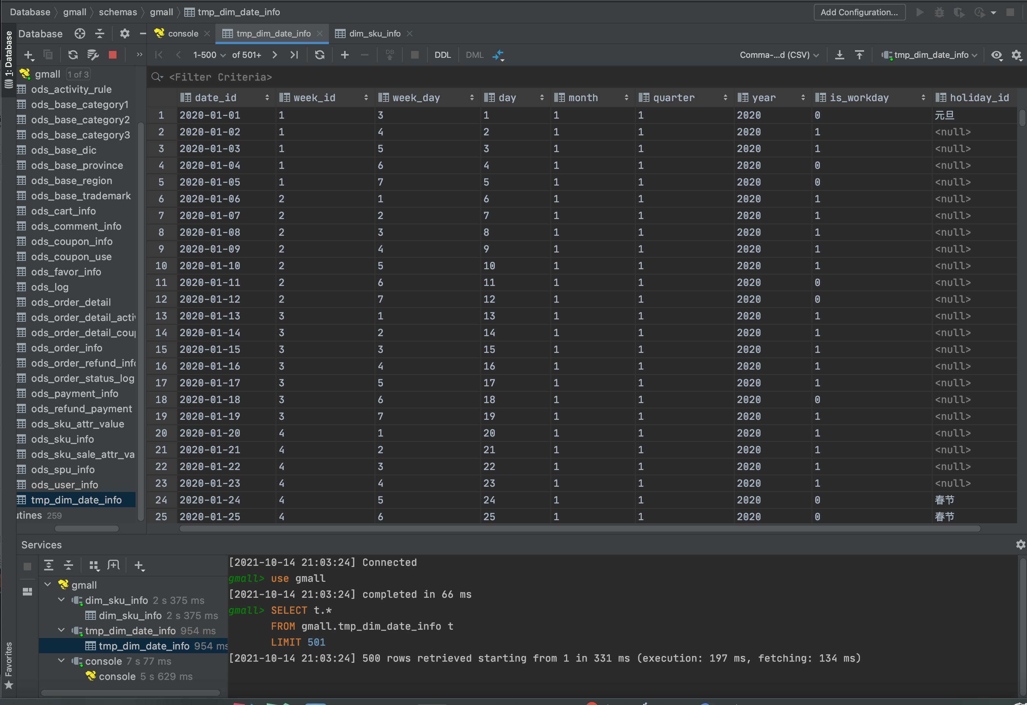
Task: Go to the next page of rows
Action: (x=274, y=55)
